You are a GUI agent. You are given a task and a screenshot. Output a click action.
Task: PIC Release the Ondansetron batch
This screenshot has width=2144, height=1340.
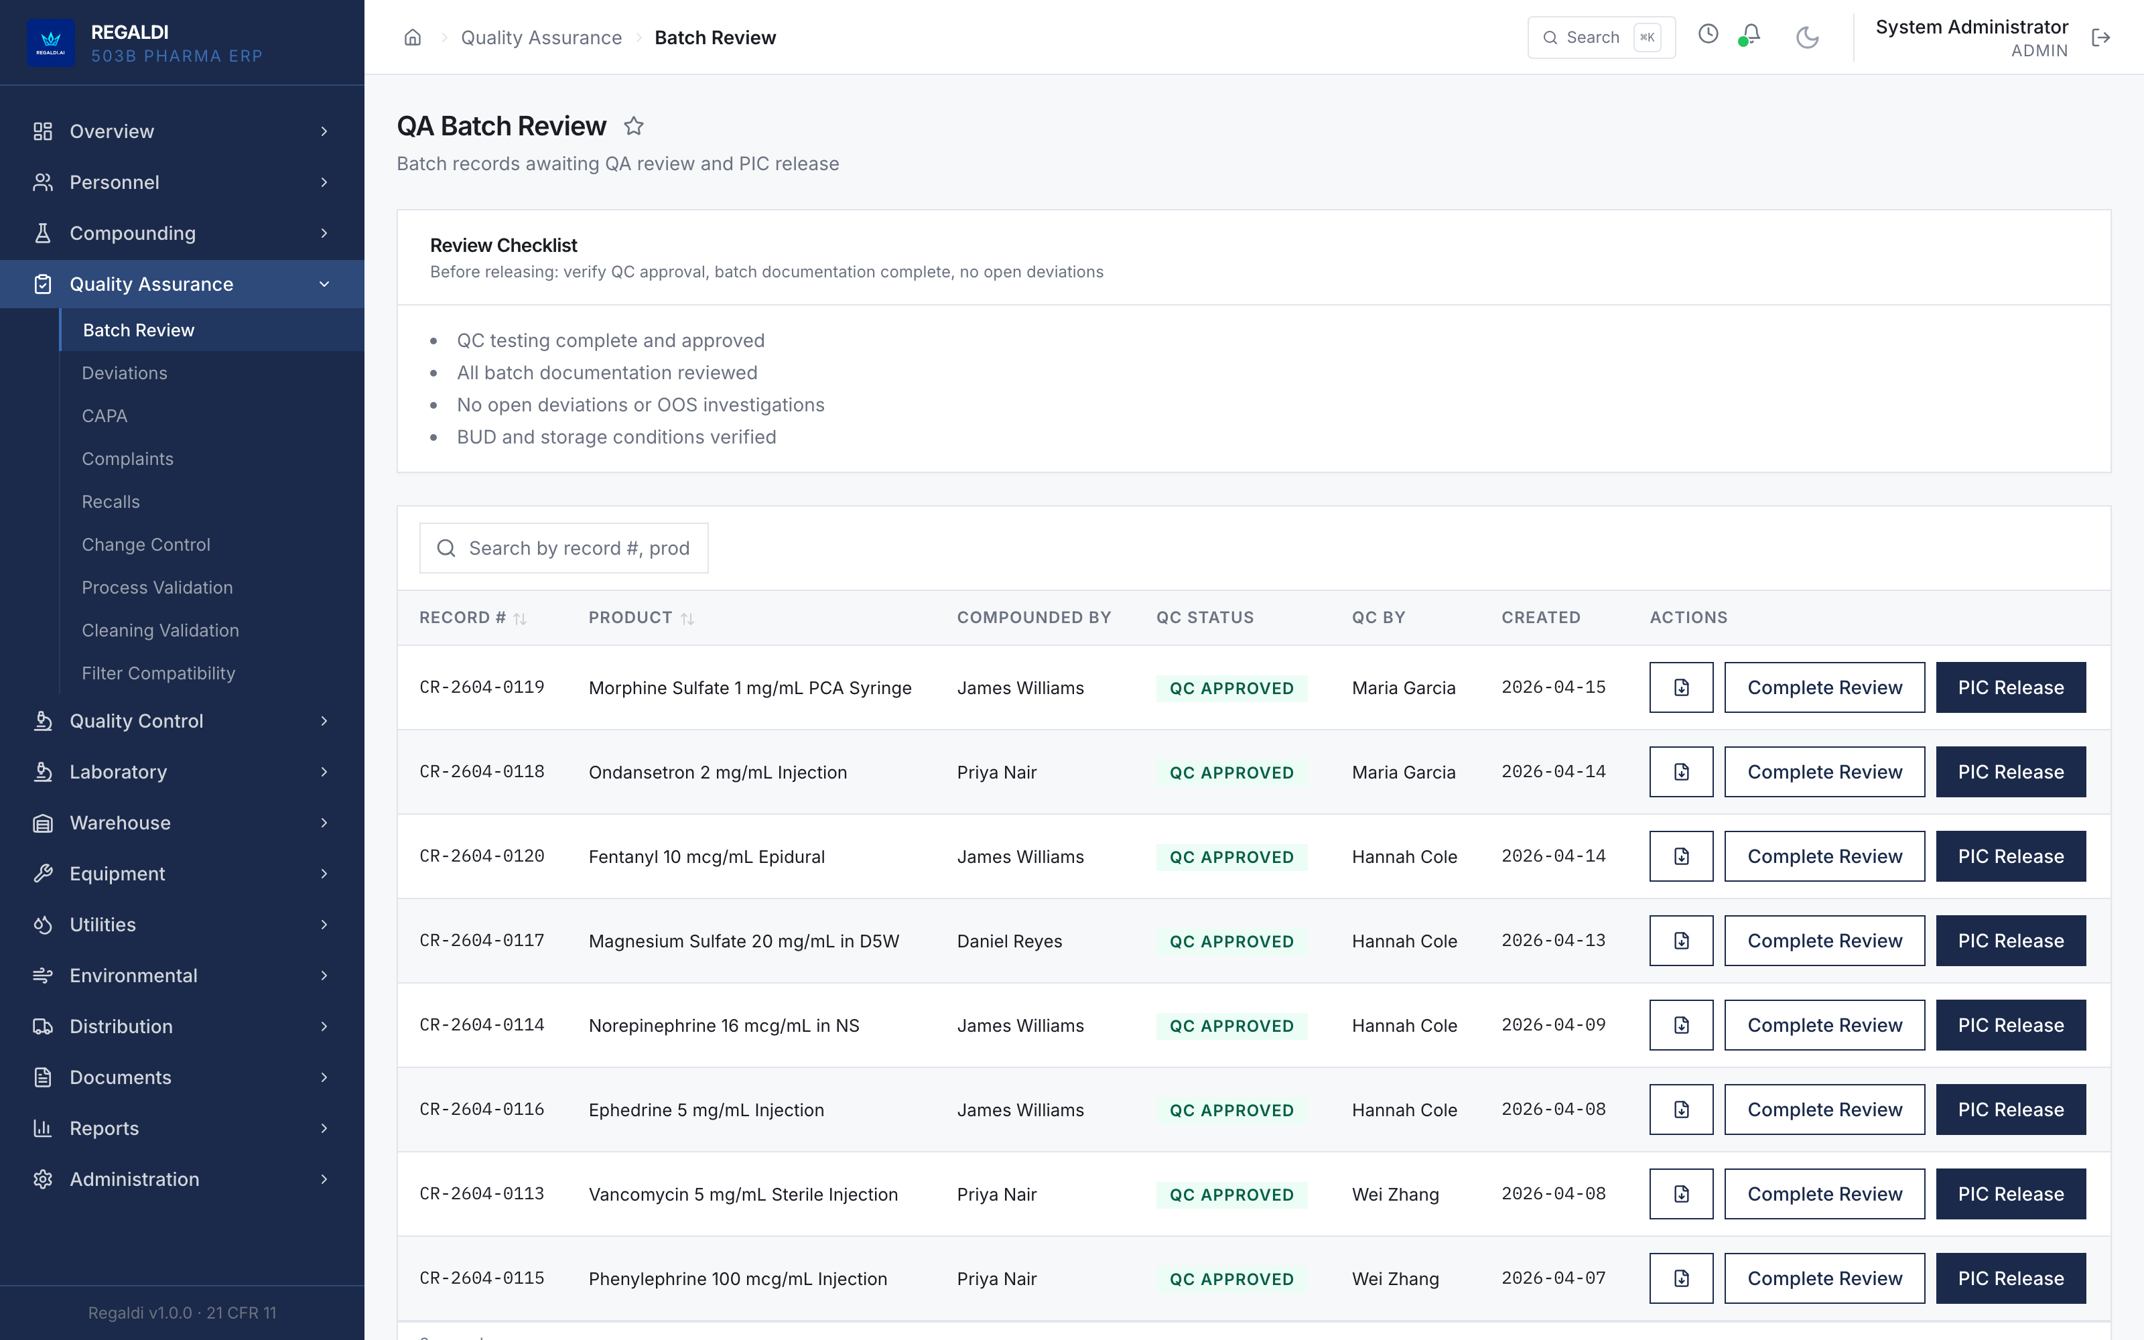pos(2010,772)
